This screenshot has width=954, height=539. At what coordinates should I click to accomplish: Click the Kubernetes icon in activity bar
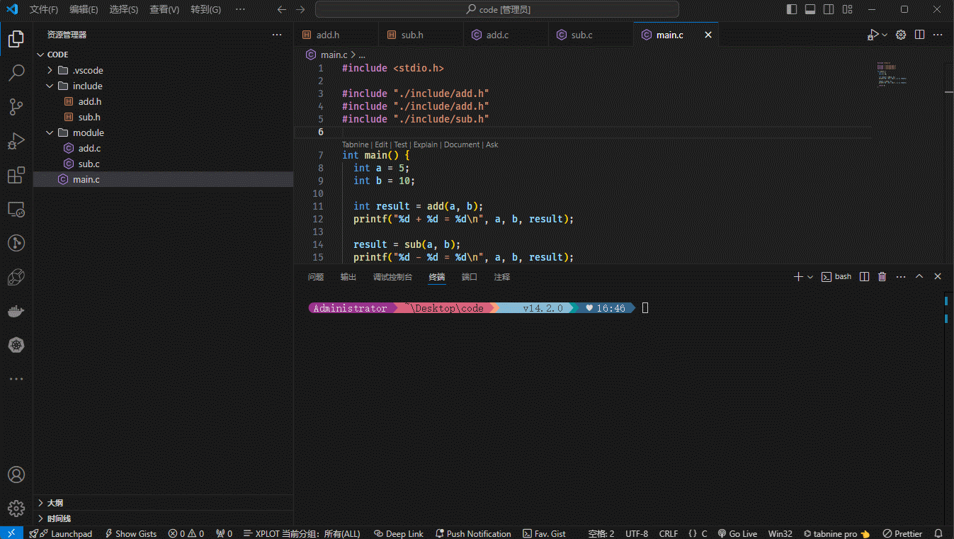(x=16, y=345)
